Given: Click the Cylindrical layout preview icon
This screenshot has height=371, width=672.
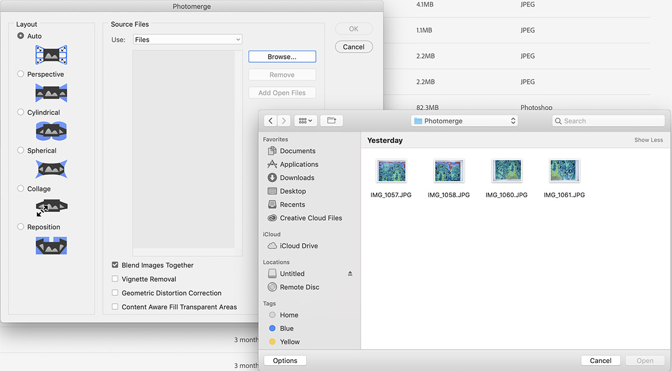Looking at the screenshot, I should click(x=51, y=131).
